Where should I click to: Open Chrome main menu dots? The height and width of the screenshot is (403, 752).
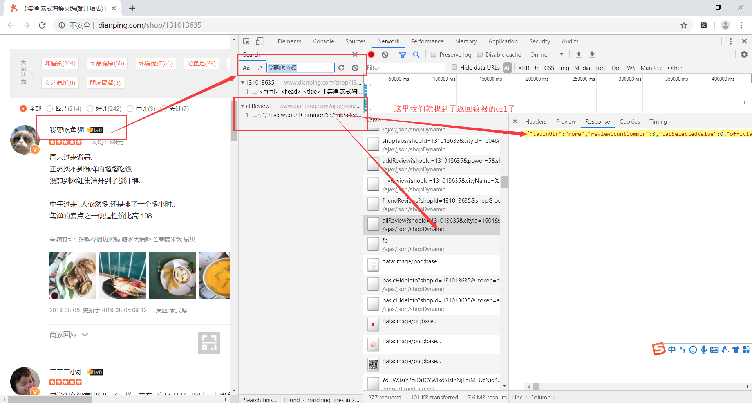click(x=741, y=25)
